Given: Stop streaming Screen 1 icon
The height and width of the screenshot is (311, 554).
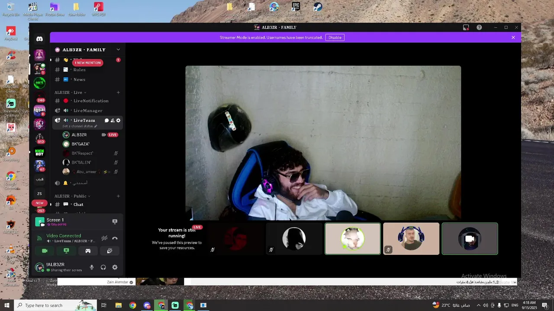Looking at the screenshot, I should tap(115, 221).
